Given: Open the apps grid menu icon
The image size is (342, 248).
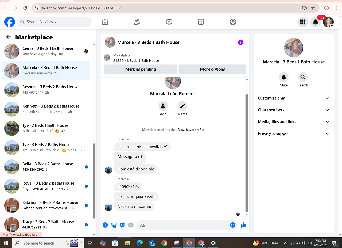Looking at the screenshot, I should [x=303, y=22].
